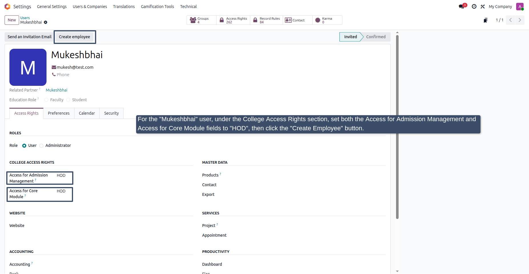Click the Phone input field
This screenshot has height=274, width=529.
coord(63,75)
